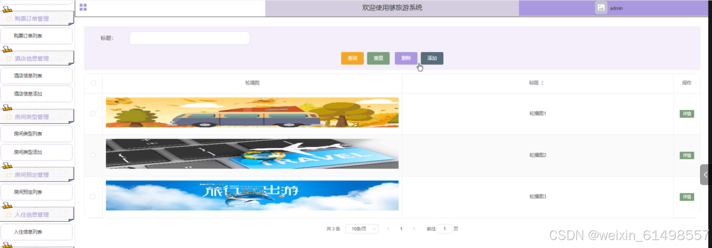
Task: Check the checkbox for the 轮播图1 row
Action: [93, 113]
